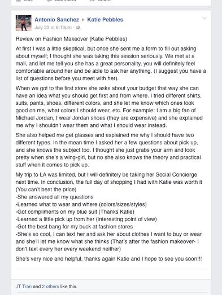Visit Antonio Sanchez's profile via his name
222x295 pixels.
(56, 20)
